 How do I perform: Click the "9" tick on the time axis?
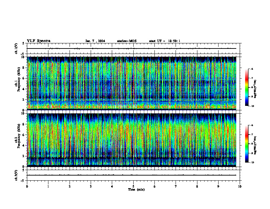tap(218, 186)
